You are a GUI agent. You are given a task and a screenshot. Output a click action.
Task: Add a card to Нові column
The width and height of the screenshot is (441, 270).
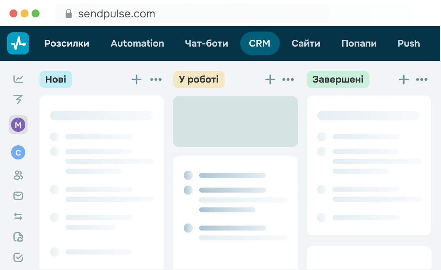pos(136,80)
